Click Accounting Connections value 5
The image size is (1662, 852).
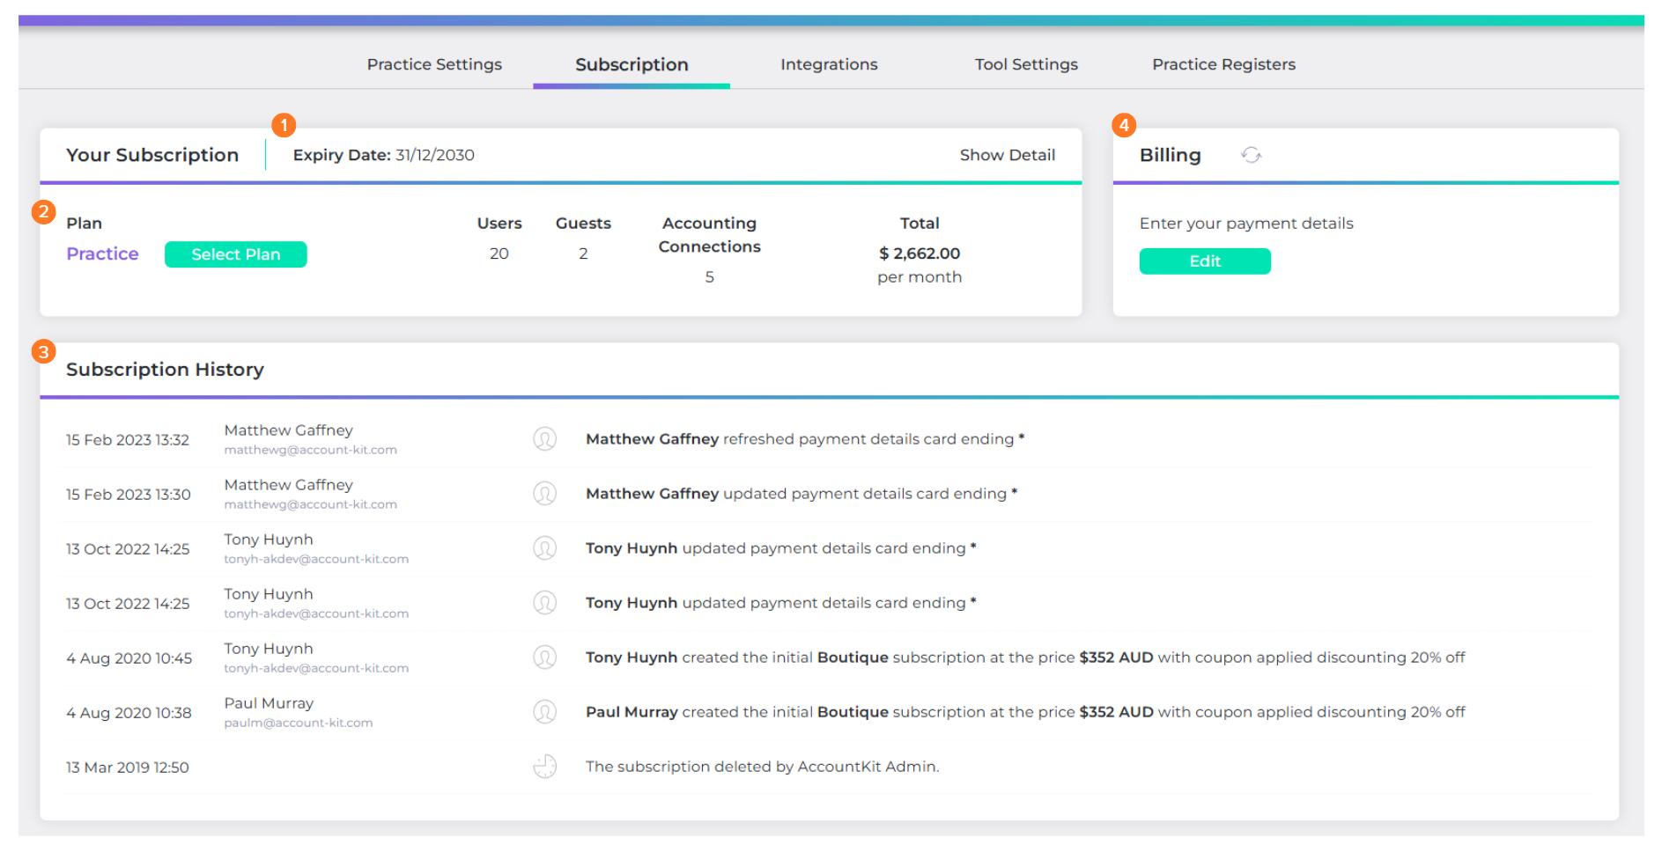pos(710,277)
